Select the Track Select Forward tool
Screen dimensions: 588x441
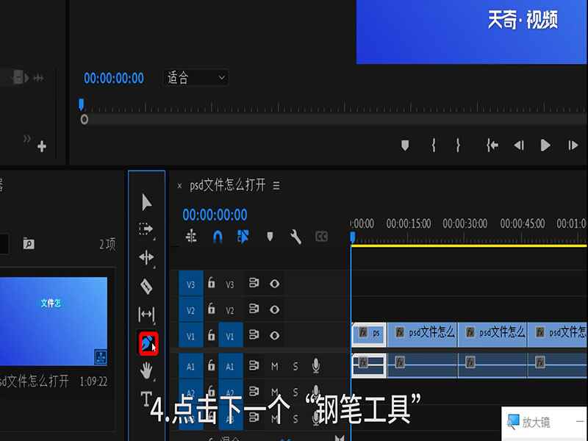tap(145, 229)
